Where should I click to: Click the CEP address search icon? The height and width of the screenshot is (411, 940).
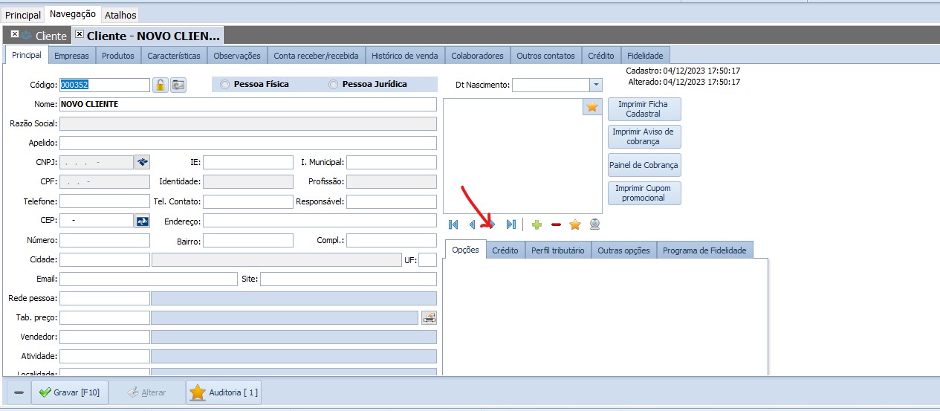142,221
